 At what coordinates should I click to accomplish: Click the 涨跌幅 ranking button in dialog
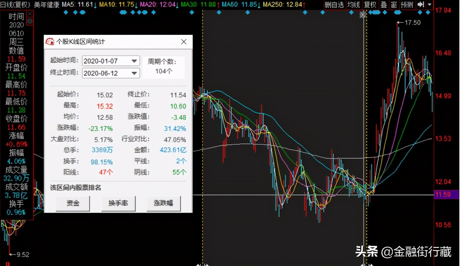163,203
